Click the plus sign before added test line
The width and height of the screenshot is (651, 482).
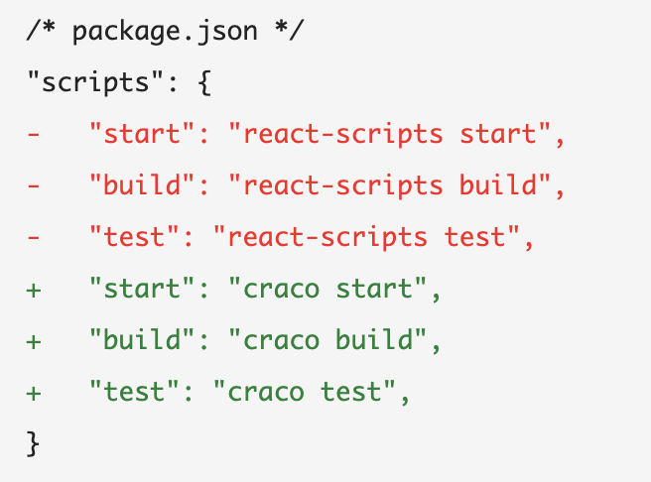click(34, 393)
